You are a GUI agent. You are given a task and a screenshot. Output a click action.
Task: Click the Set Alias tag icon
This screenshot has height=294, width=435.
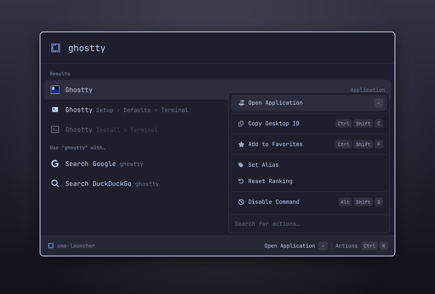click(x=241, y=165)
